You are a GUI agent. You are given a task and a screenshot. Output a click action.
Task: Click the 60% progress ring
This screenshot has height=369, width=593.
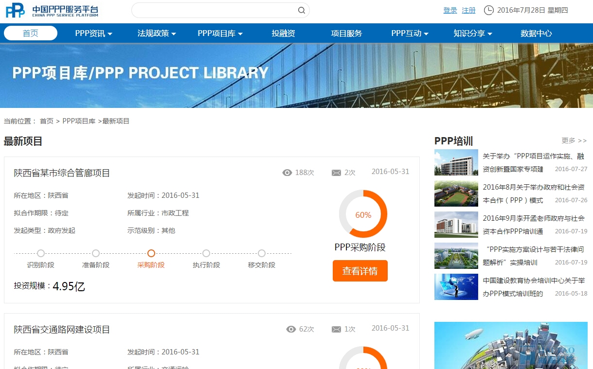coord(363,214)
